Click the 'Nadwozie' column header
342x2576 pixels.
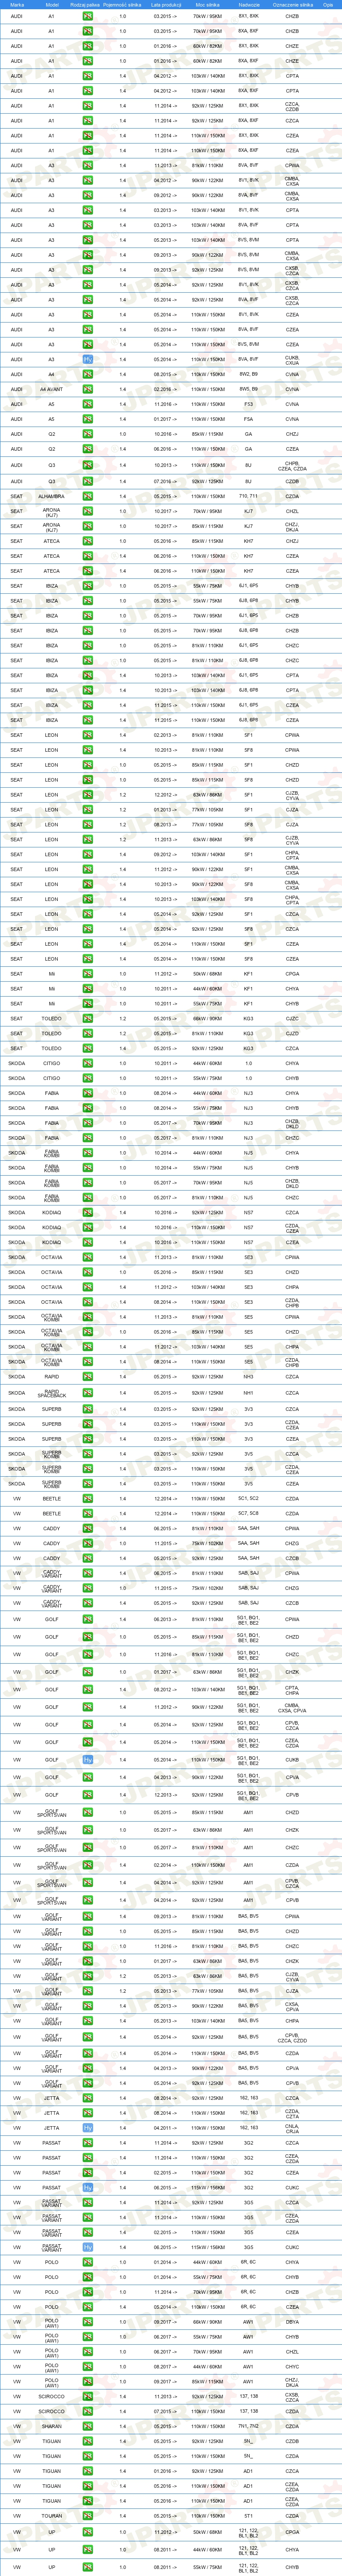tap(248, 4)
